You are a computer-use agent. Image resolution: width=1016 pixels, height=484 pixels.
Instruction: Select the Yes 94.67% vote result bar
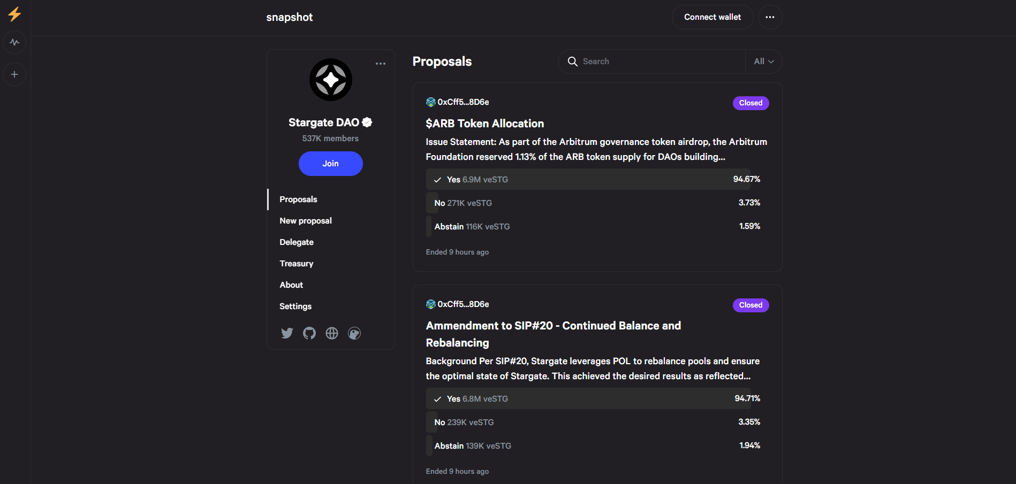589,179
